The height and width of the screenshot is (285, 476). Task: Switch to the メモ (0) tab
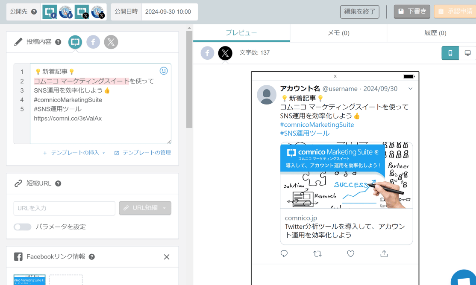tap(338, 32)
